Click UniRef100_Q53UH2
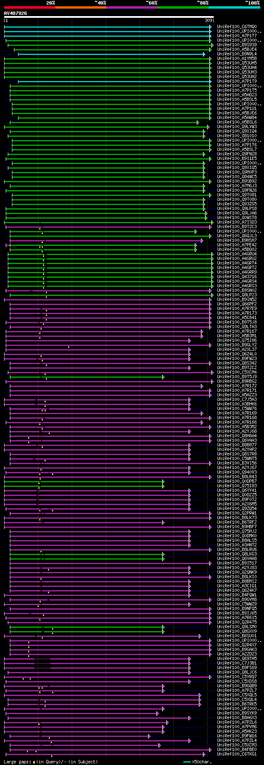The image size is (264, 765). coord(237,77)
